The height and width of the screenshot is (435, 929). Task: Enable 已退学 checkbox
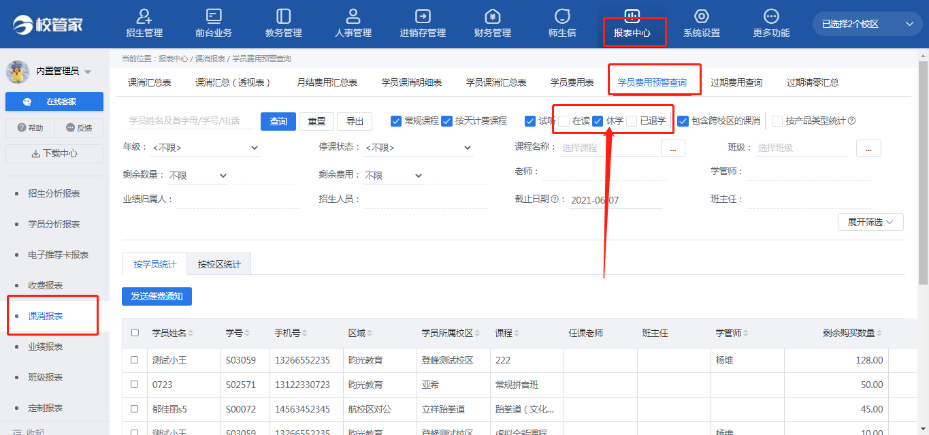pos(632,121)
